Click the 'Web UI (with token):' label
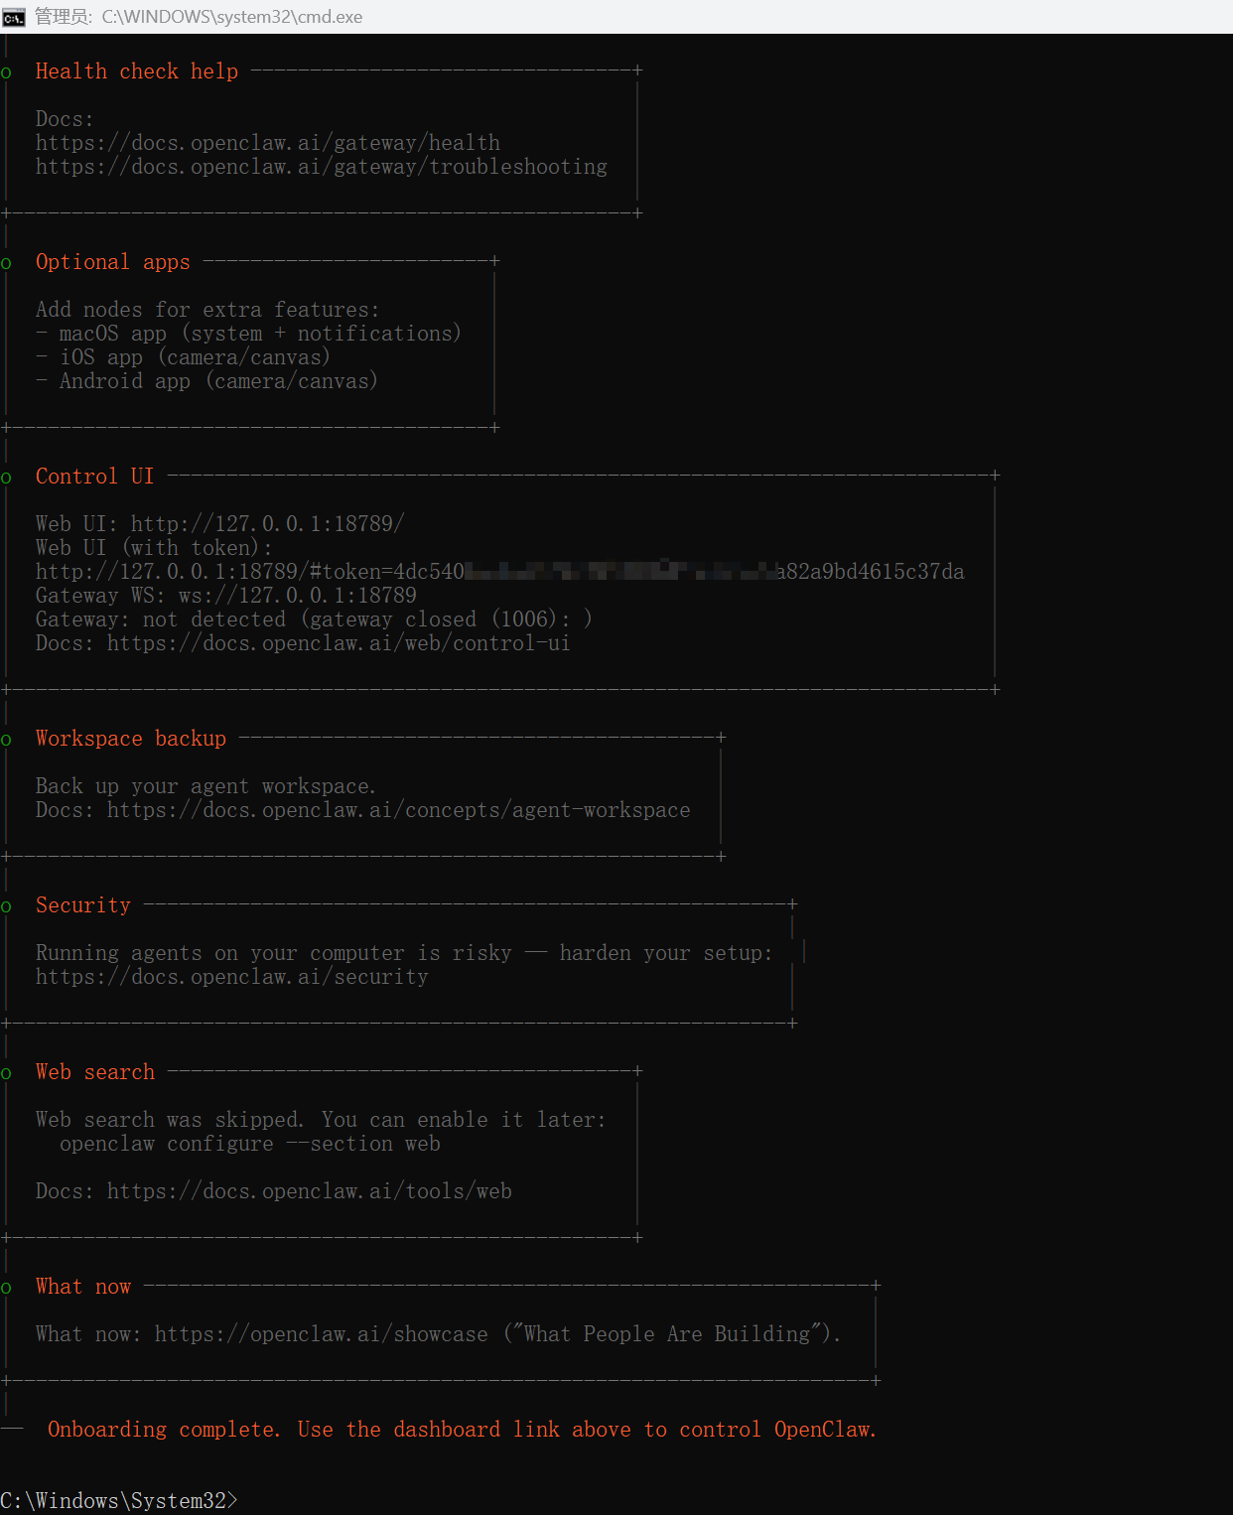1233x1515 pixels. coord(154,548)
